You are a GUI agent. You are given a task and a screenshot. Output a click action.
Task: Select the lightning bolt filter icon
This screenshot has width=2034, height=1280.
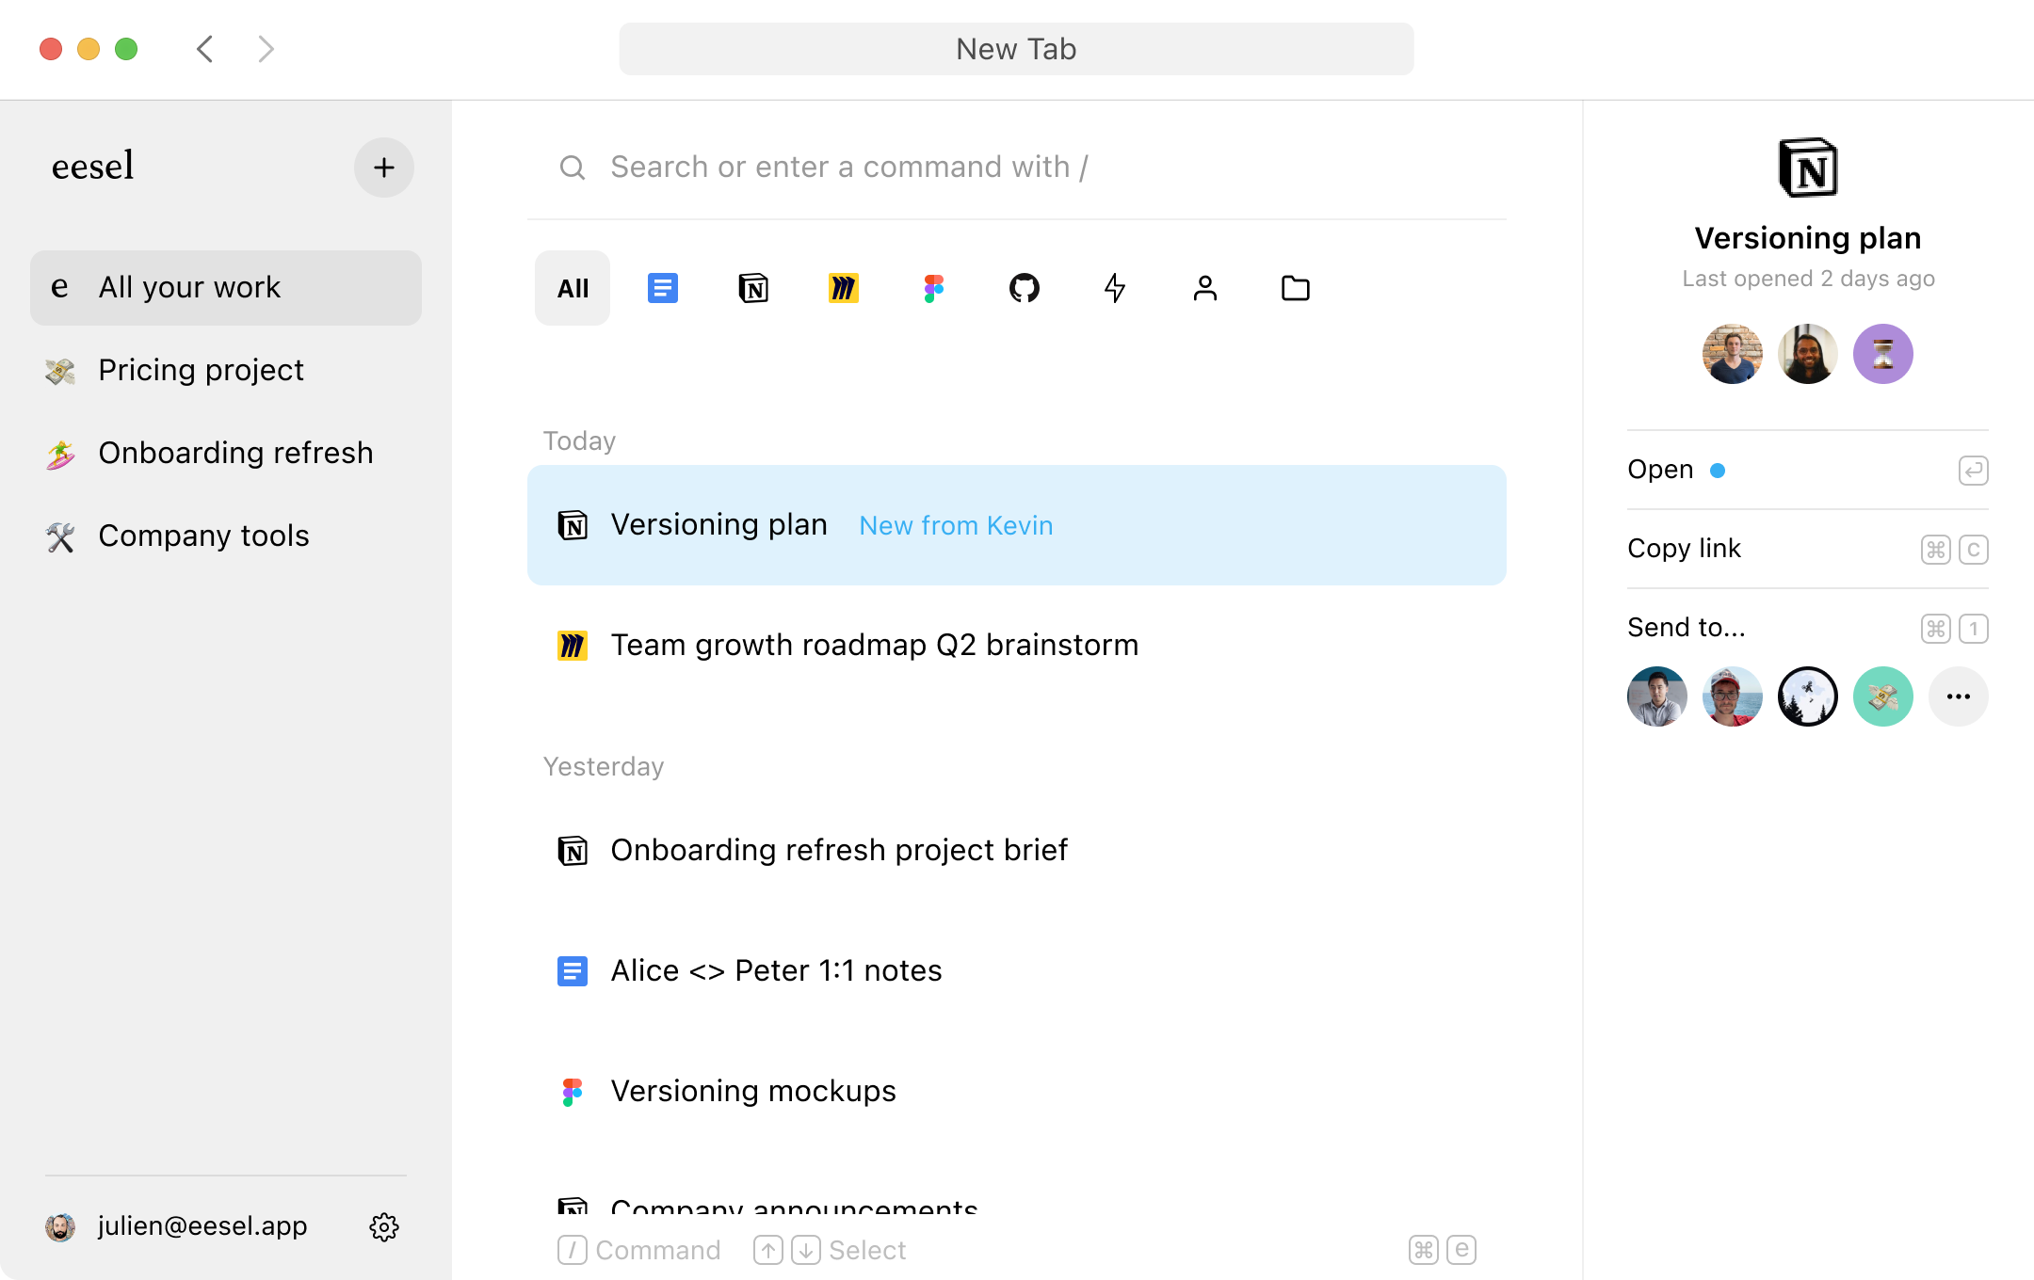(1115, 288)
